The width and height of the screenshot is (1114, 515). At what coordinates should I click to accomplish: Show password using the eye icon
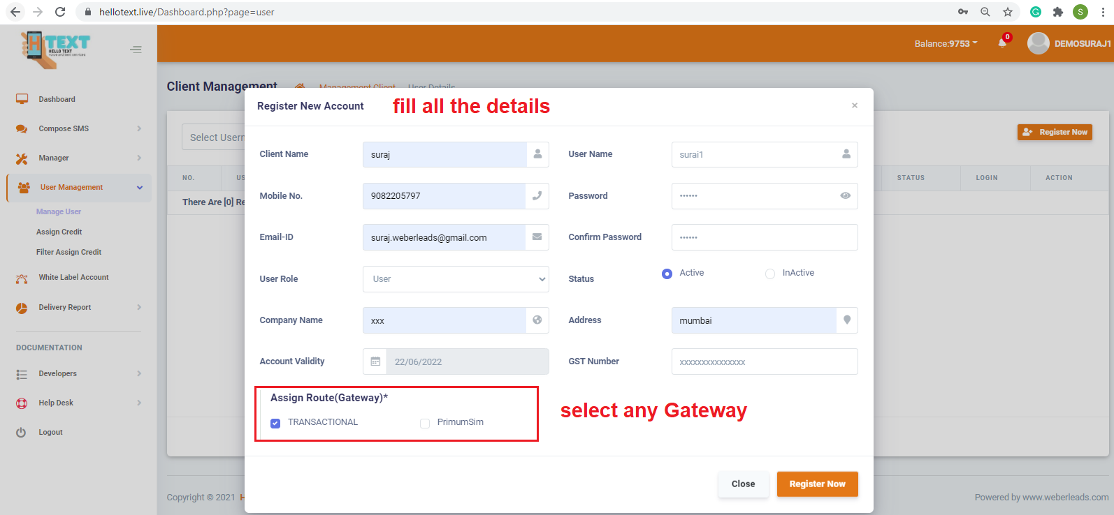tap(845, 196)
